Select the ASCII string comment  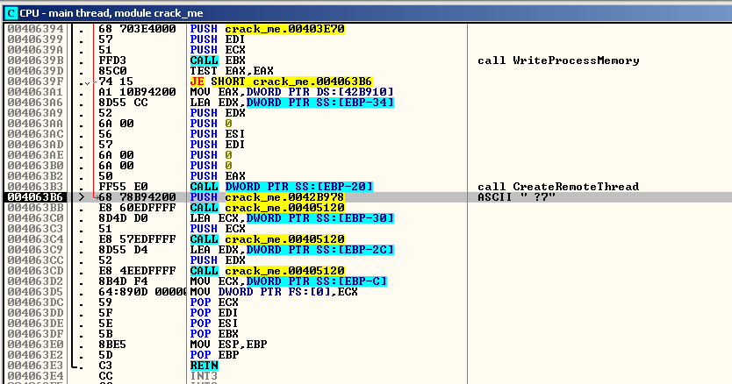click(516, 197)
